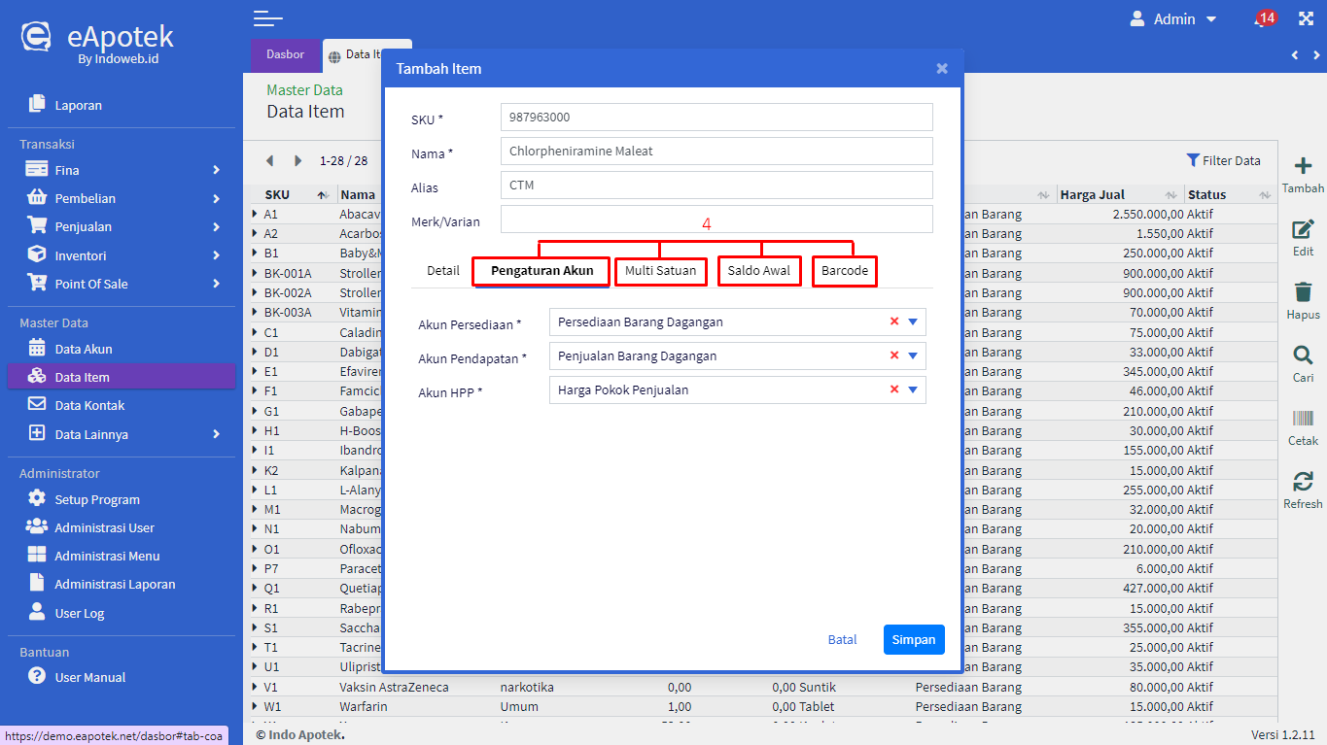The image size is (1327, 745).
Task: Clear the Akun Persediaan selection
Action: (x=894, y=322)
